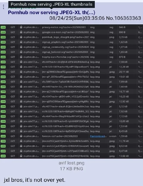This screenshot has height=186, width=143.
Task: Click the 870 B size cell
Action: pyautogui.click(x=122, y=57)
